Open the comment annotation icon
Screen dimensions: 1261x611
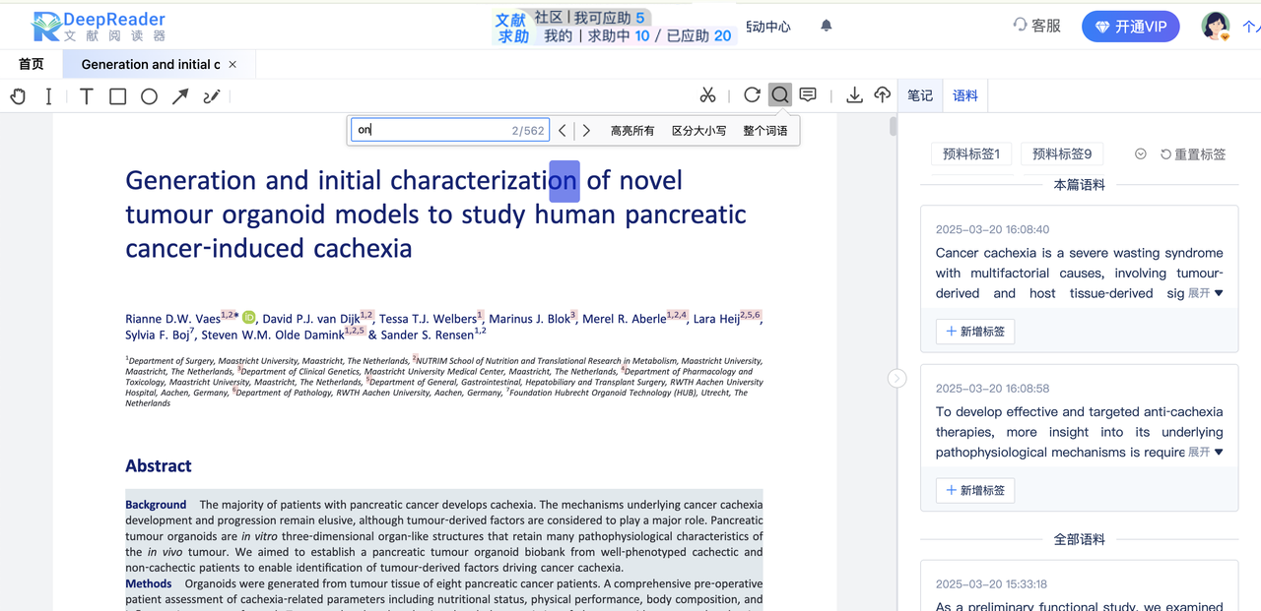tap(808, 94)
